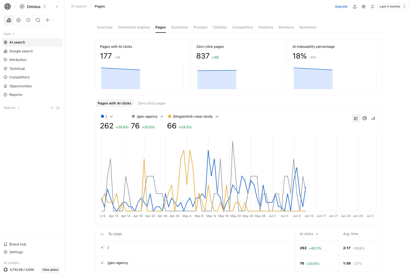
Task: Click the orange airbnb-case-study color swatch
Action: pyautogui.click(x=170, y=116)
